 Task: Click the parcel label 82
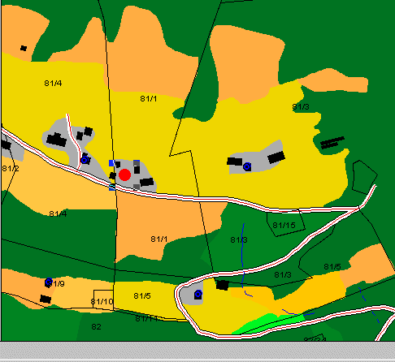(x=96, y=327)
